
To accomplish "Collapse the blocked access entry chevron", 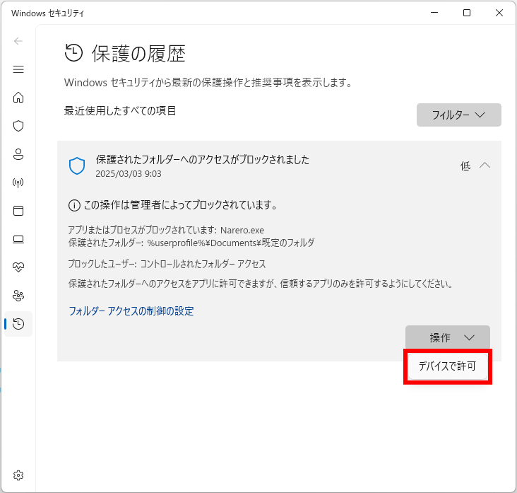I will pos(485,165).
